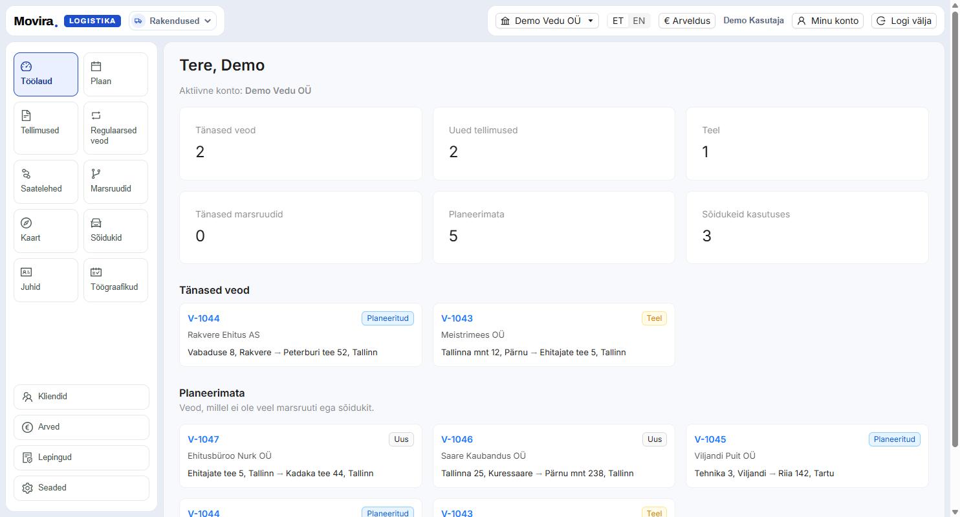Expand the Rakendused apps dropdown
The width and height of the screenshot is (960, 517).
(x=172, y=21)
